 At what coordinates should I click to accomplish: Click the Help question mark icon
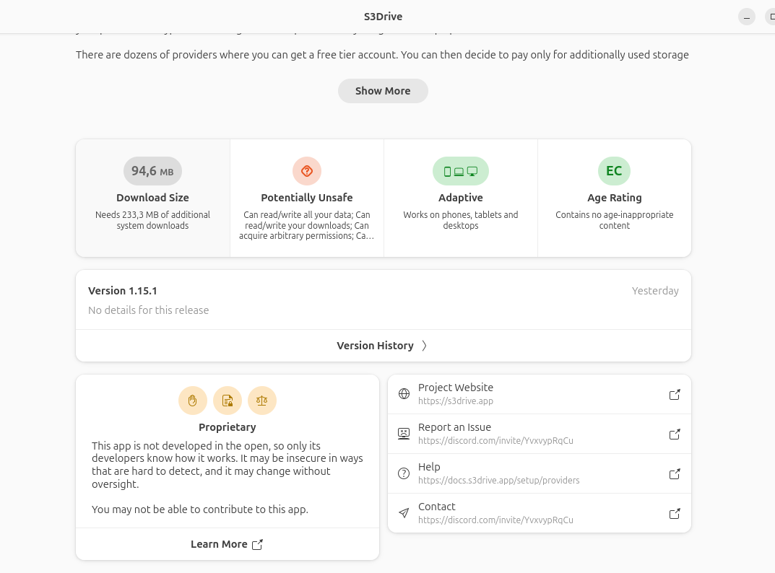404,473
